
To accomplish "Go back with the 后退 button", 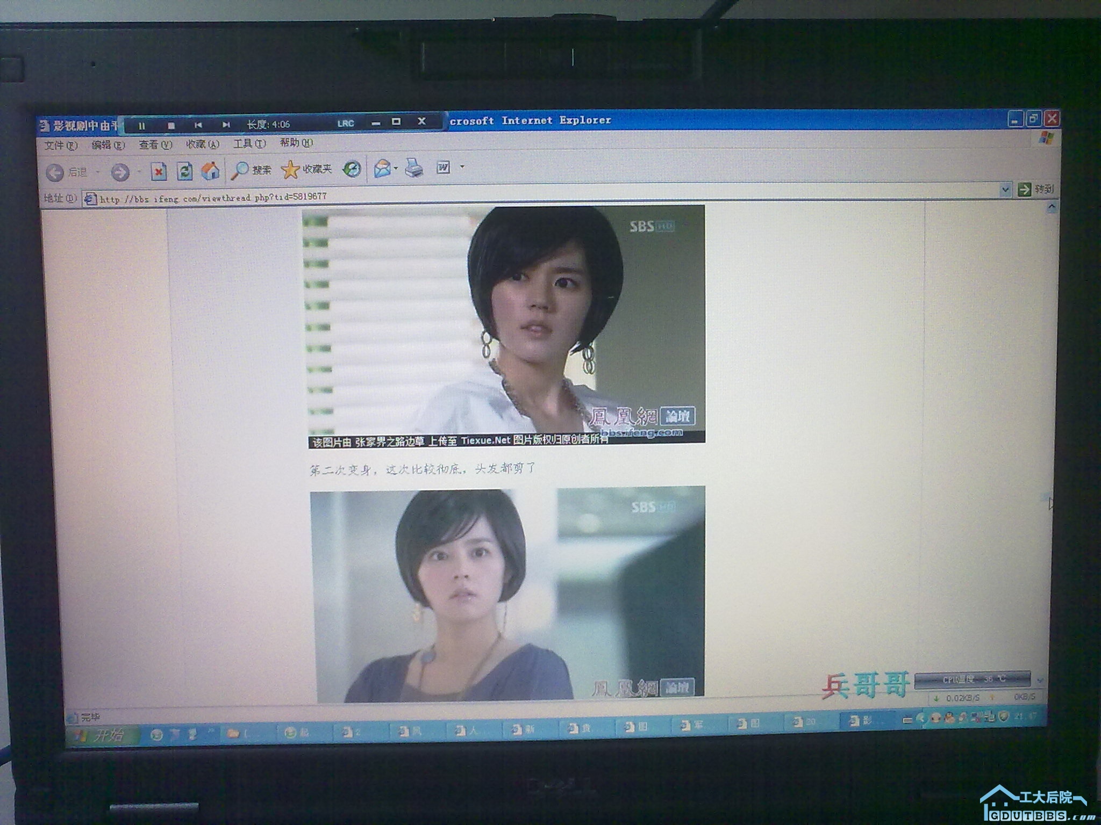I will 67,172.
